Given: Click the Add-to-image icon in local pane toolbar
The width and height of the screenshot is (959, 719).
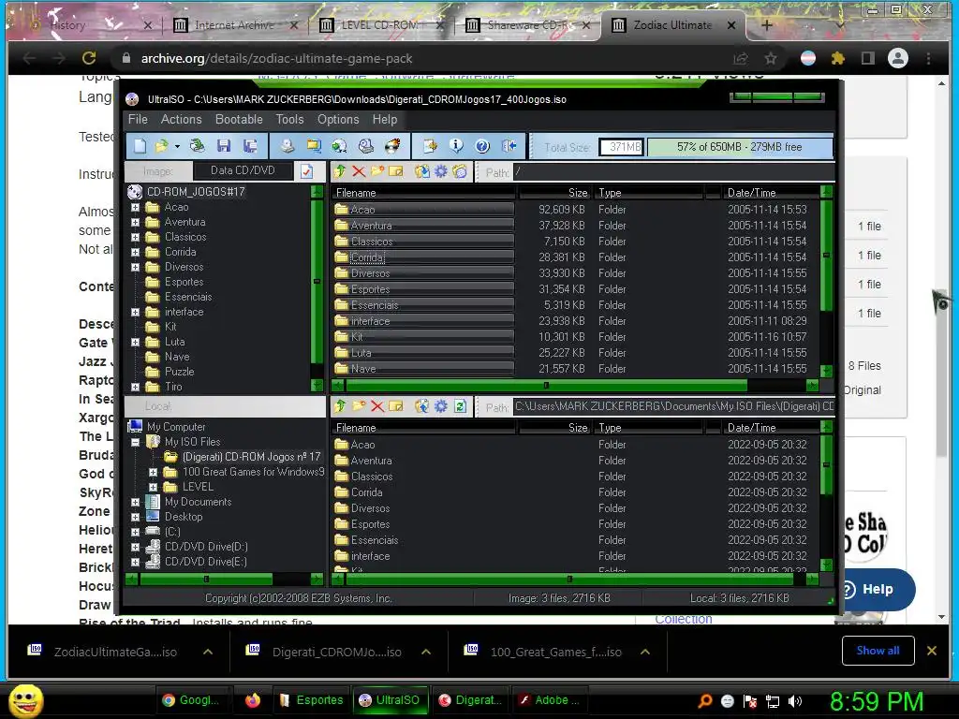Looking at the screenshot, I should click(x=422, y=406).
